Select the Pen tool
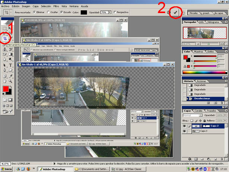 coord(5,70)
